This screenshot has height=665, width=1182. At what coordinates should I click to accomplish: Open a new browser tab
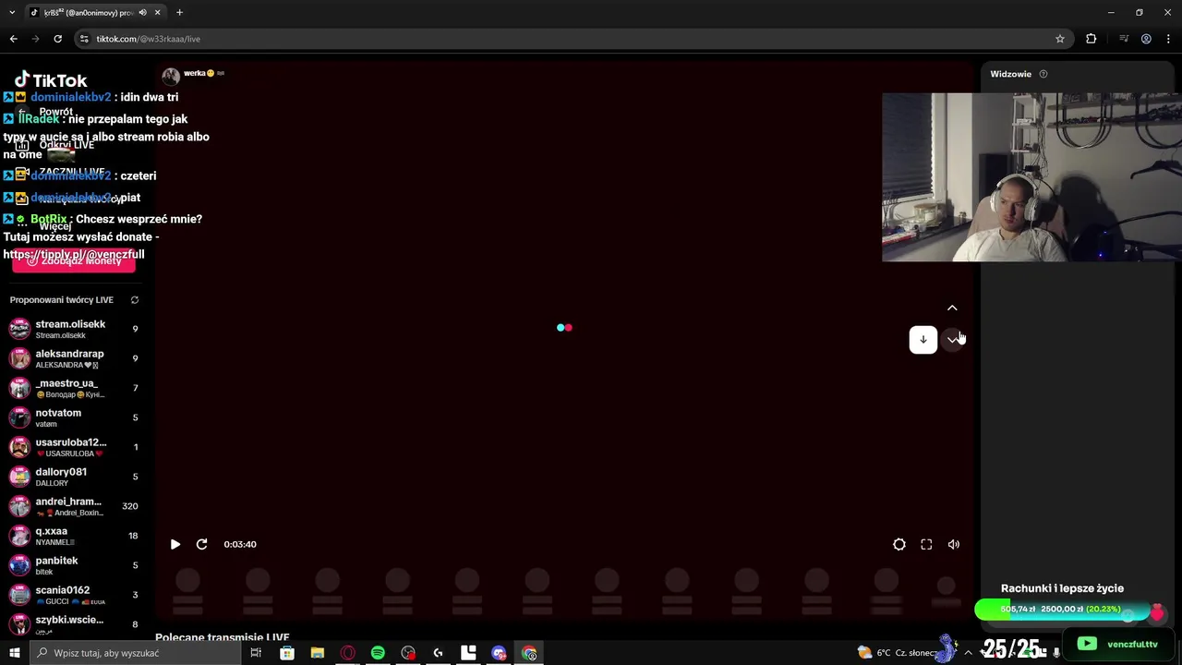coord(179,13)
